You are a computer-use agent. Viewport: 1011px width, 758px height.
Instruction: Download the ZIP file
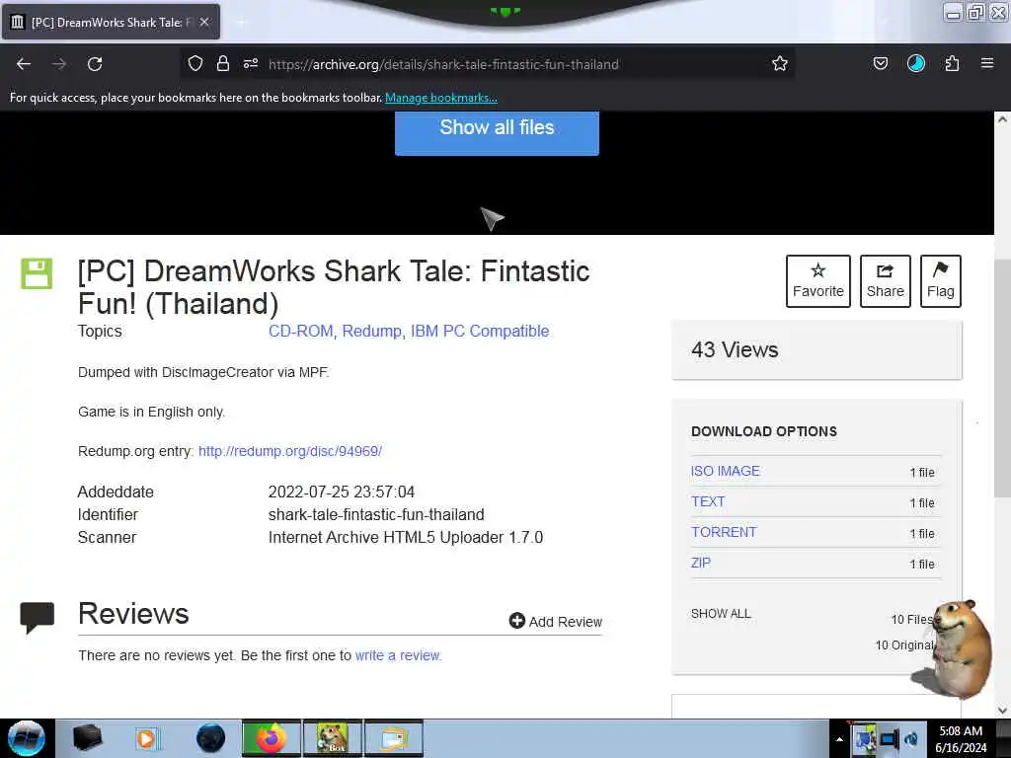[701, 563]
